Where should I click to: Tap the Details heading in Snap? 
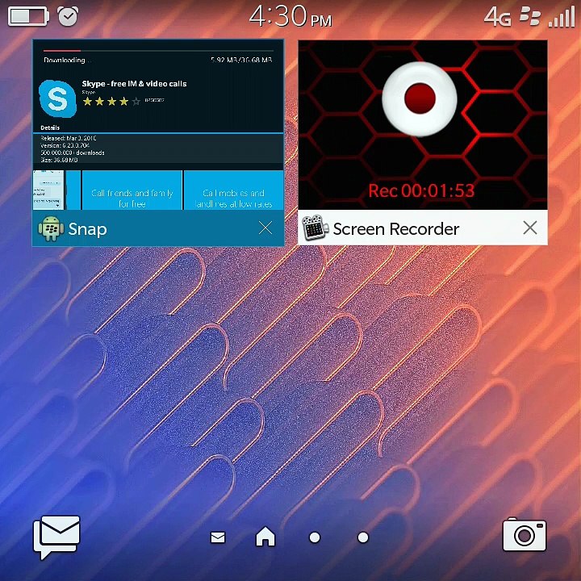[x=50, y=127]
